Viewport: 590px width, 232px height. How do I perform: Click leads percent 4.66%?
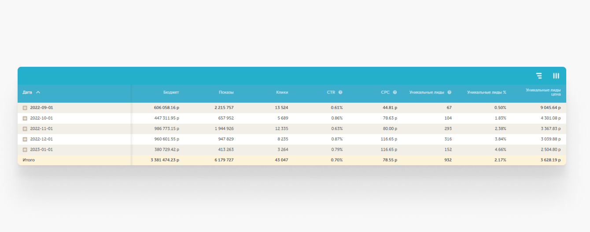(x=500, y=150)
